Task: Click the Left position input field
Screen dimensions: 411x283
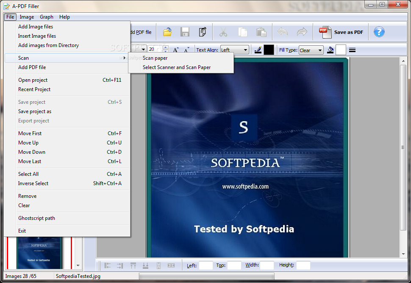Action: point(206,266)
